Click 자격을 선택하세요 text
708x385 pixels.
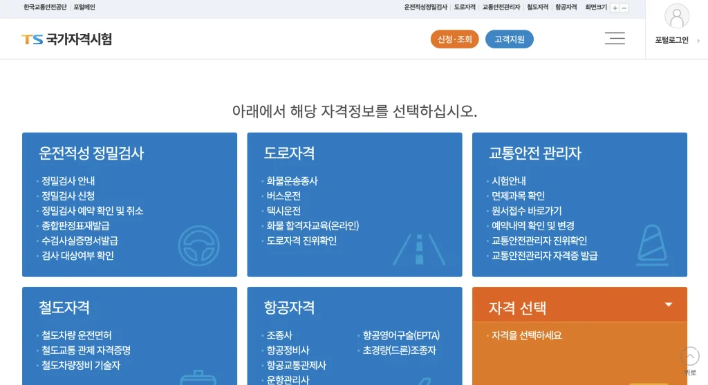pos(526,335)
